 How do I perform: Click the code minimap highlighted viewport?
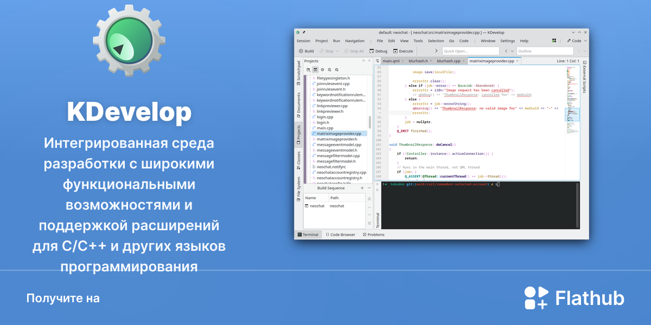572,114
